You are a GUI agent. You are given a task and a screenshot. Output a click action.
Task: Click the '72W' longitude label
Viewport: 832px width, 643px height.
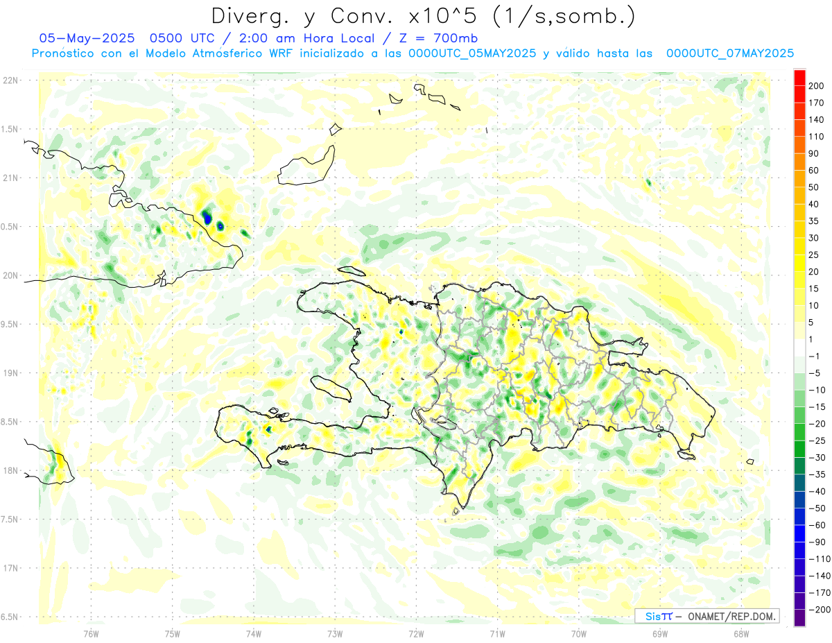tap(416, 634)
